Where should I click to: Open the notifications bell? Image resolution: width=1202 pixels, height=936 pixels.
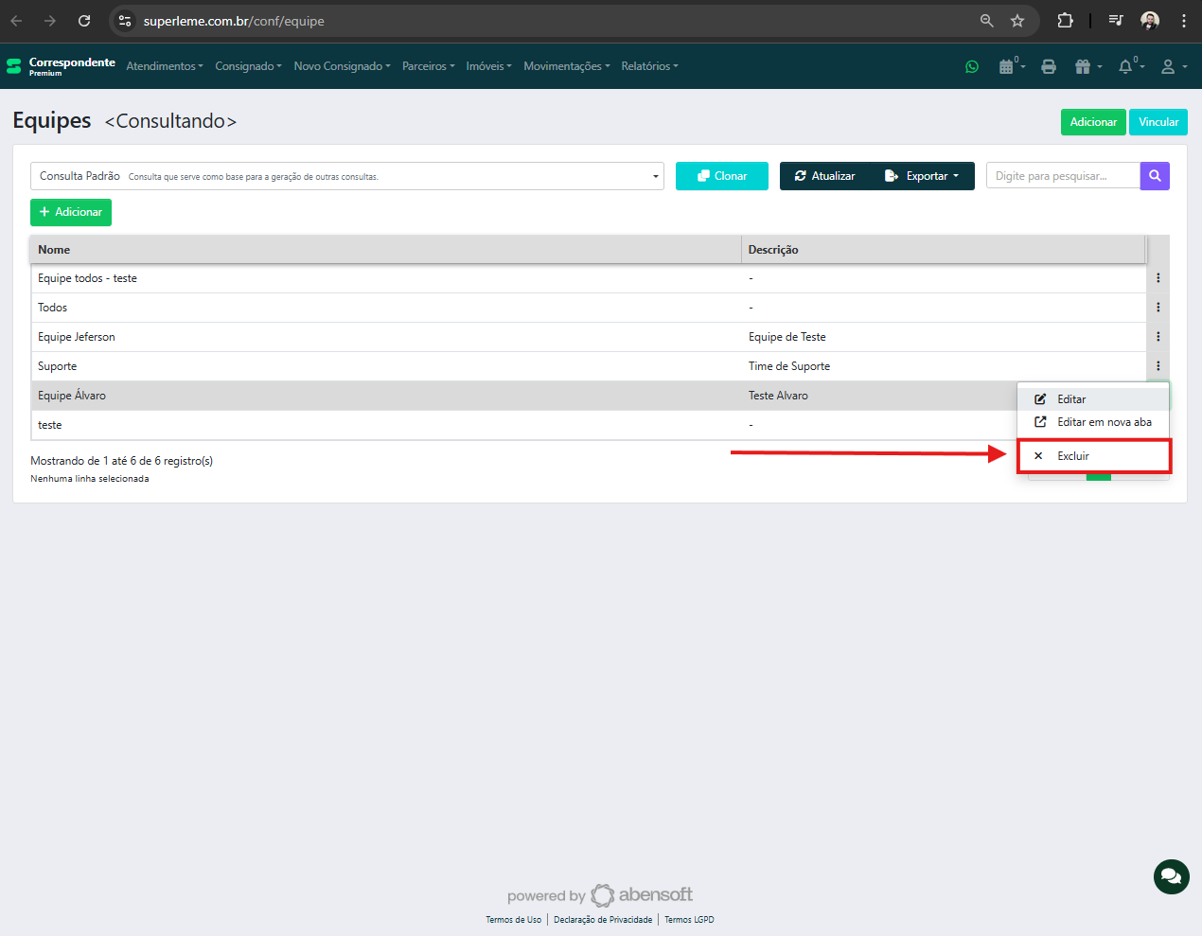[1126, 66]
